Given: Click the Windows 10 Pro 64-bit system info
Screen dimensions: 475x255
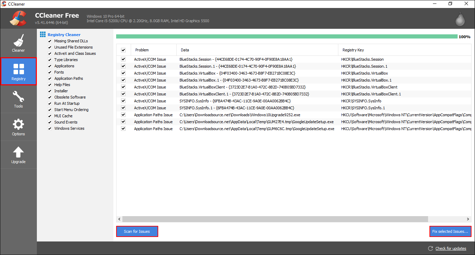Looking at the screenshot, I should (x=105, y=16).
